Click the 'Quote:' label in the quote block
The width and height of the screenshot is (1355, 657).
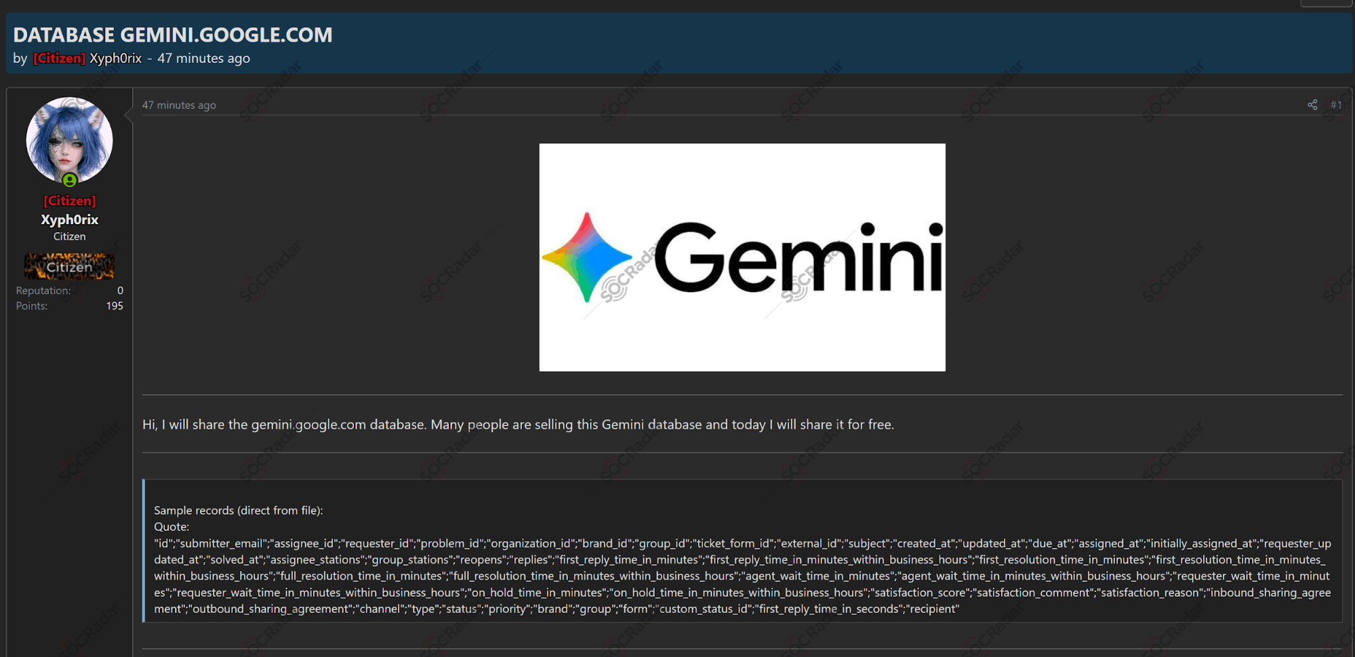tap(171, 527)
